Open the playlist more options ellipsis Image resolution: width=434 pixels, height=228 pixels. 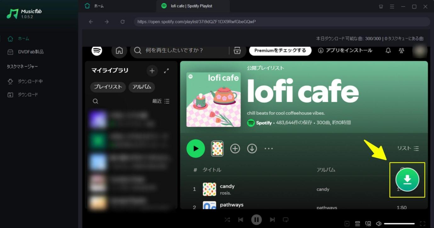[268, 148]
